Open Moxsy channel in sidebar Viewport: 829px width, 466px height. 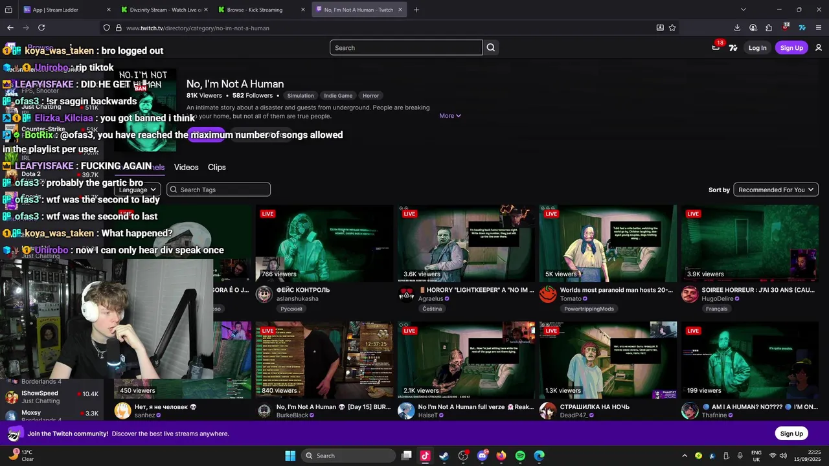coord(52,415)
